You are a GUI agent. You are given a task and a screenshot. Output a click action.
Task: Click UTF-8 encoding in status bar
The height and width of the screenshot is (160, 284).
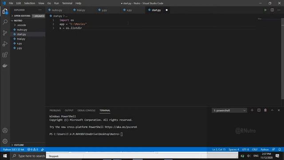coord(245,149)
